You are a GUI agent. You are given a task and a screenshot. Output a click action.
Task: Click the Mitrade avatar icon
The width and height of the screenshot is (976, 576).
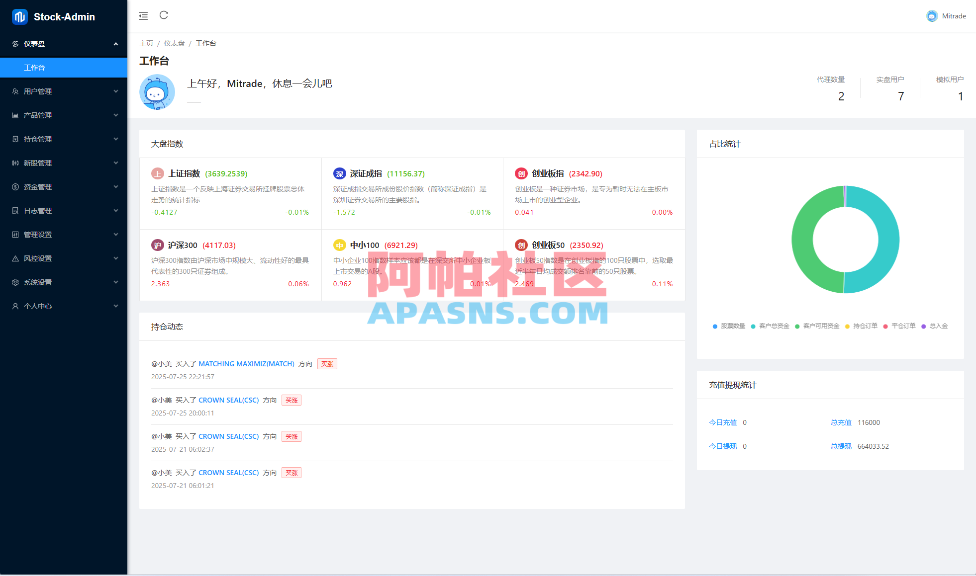tap(931, 16)
